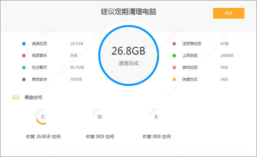Open the 系统垃圾 26.5GB entry
The height and width of the screenshot is (157, 257).
click(53, 44)
